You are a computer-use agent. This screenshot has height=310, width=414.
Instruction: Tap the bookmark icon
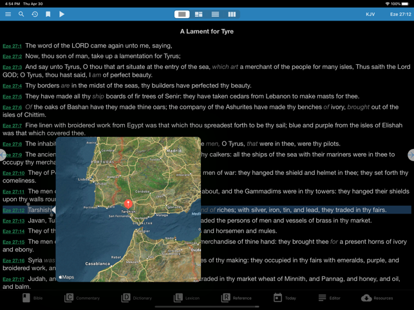(48, 14)
